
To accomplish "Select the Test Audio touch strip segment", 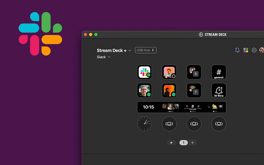I will pos(193,107).
